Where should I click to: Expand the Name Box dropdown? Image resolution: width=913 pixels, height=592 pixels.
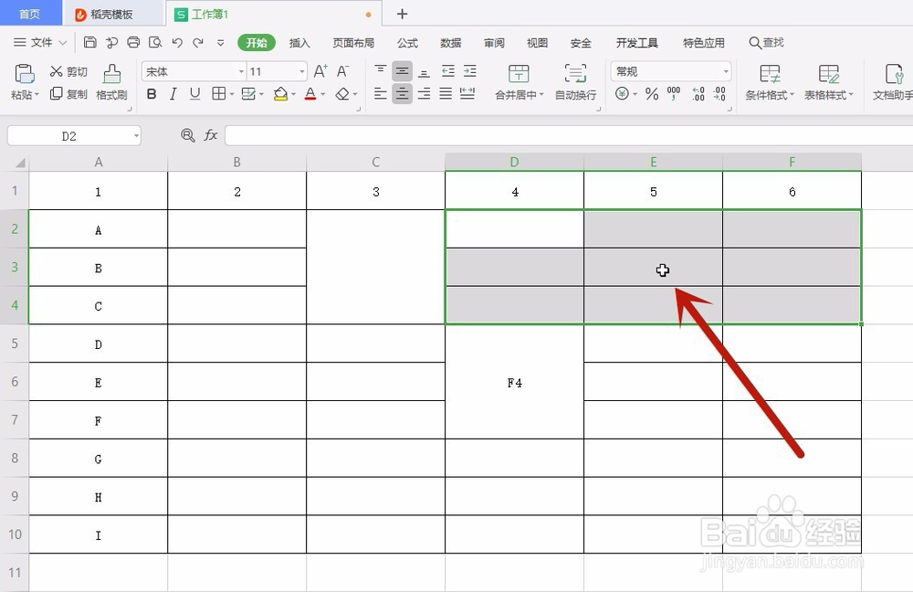(x=136, y=136)
